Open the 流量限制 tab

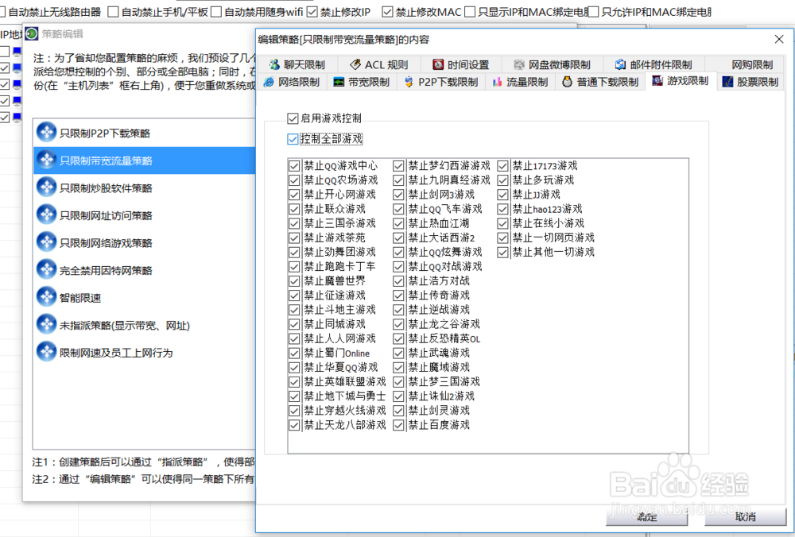tap(521, 82)
